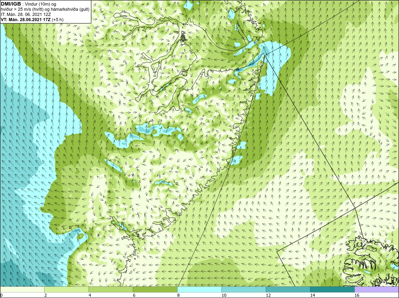Click the purple legend swatch above 16 m/s

pos(377,290)
